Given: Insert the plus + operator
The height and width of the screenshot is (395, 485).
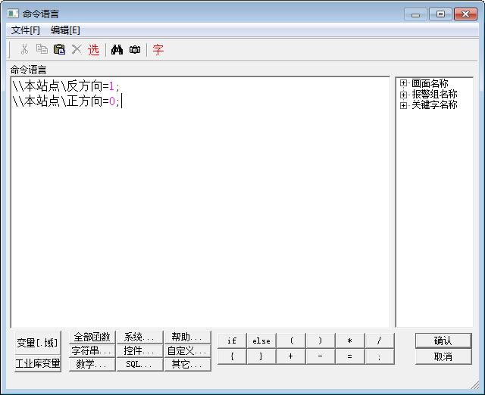Looking at the screenshot, I should click(x=291, y=356).
